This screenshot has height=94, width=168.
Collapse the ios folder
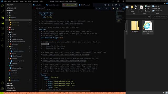pos(12,32)
